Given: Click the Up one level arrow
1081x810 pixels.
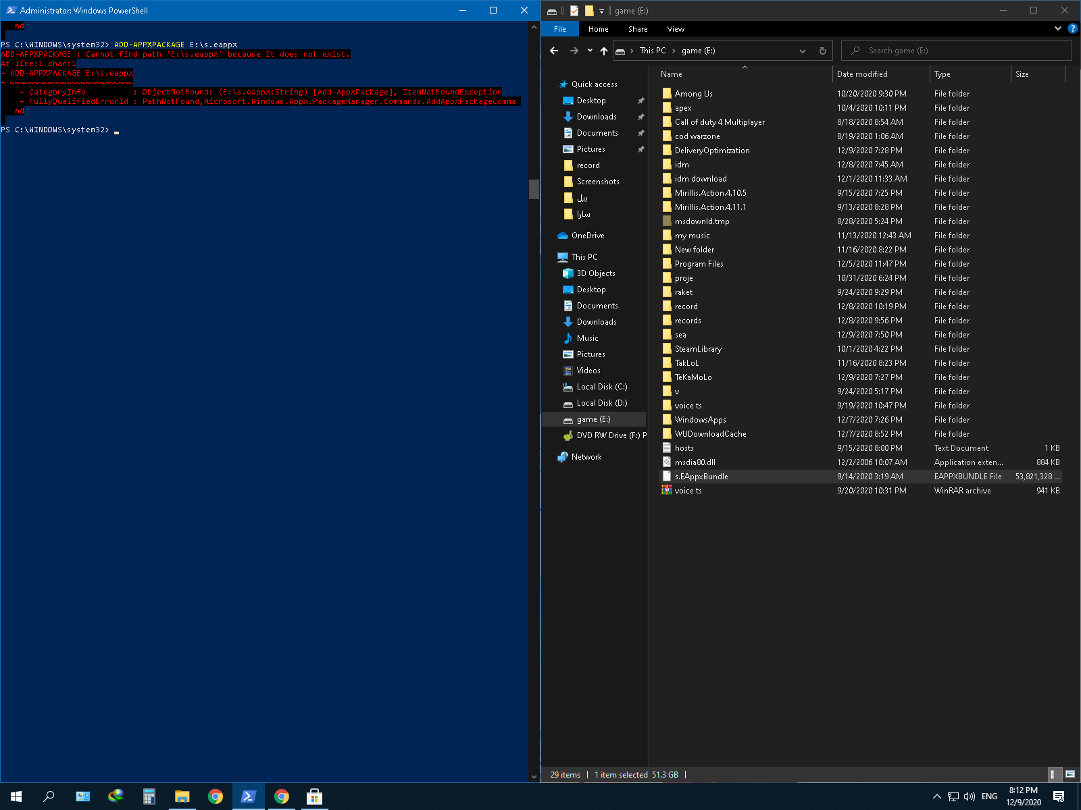Looking at the screenshot, I should (x=604, y=51).
